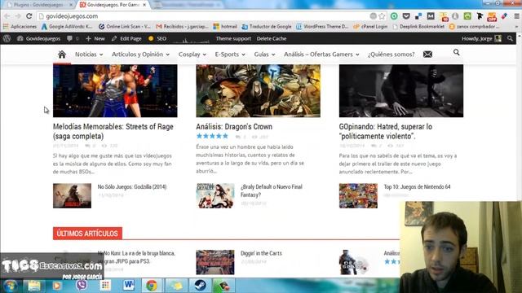Open Windows Start menu orb
Screen dimensions: 522x293
[11, 286]
